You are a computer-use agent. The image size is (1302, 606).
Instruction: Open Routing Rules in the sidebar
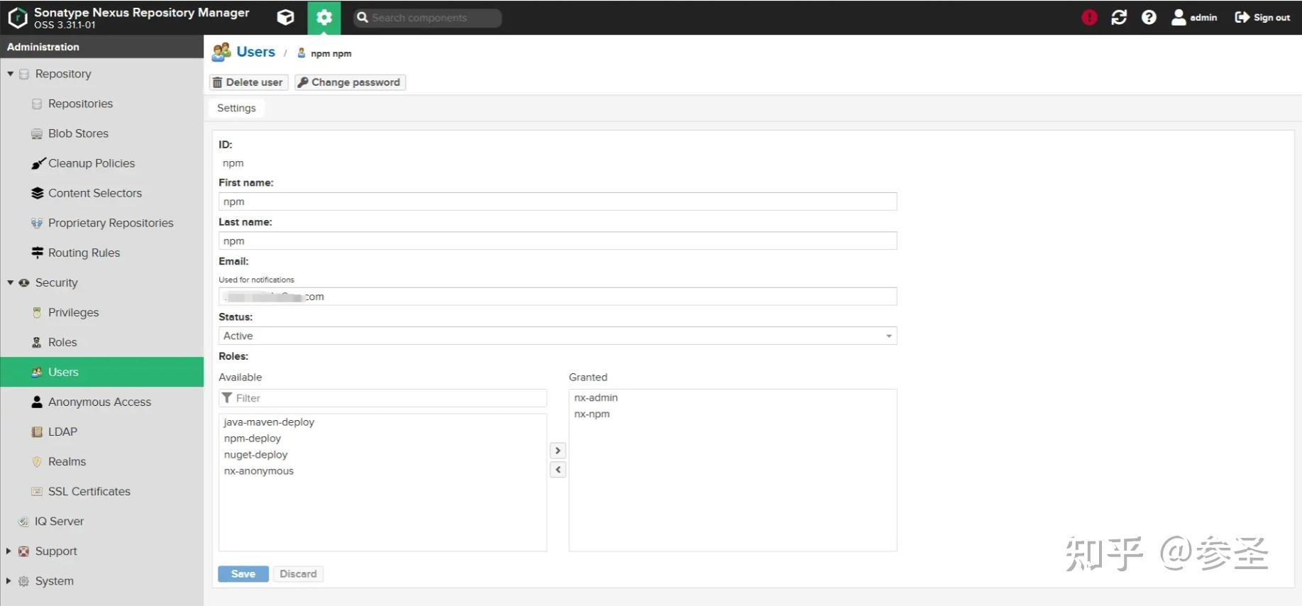tap(84, 253)
